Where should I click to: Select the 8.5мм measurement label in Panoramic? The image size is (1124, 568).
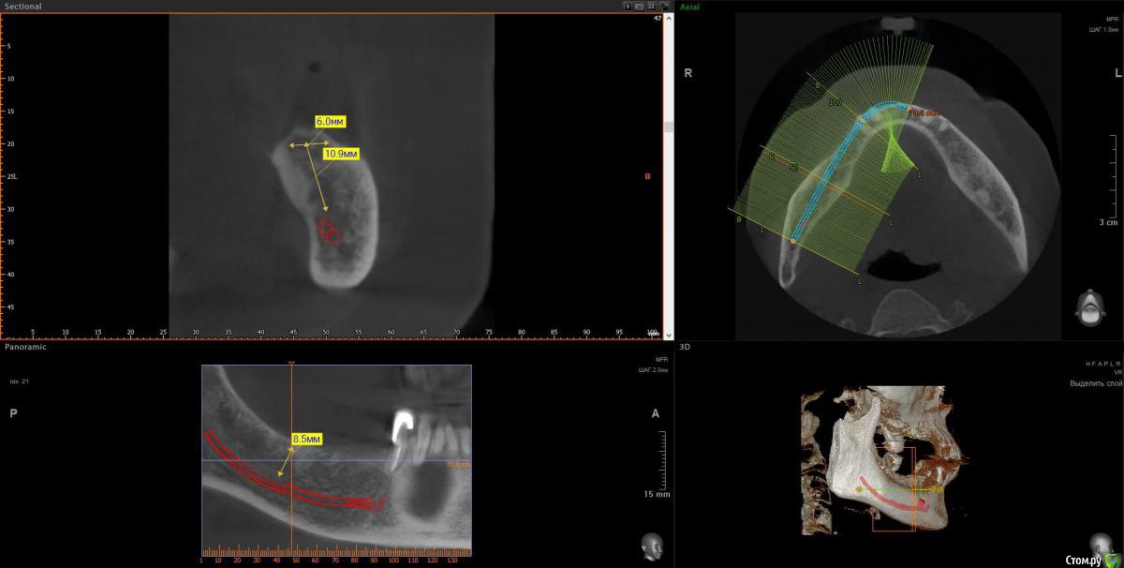click(306, 439)
